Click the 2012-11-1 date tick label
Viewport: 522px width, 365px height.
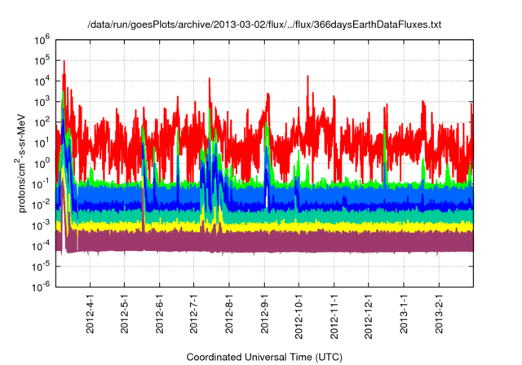334,316
